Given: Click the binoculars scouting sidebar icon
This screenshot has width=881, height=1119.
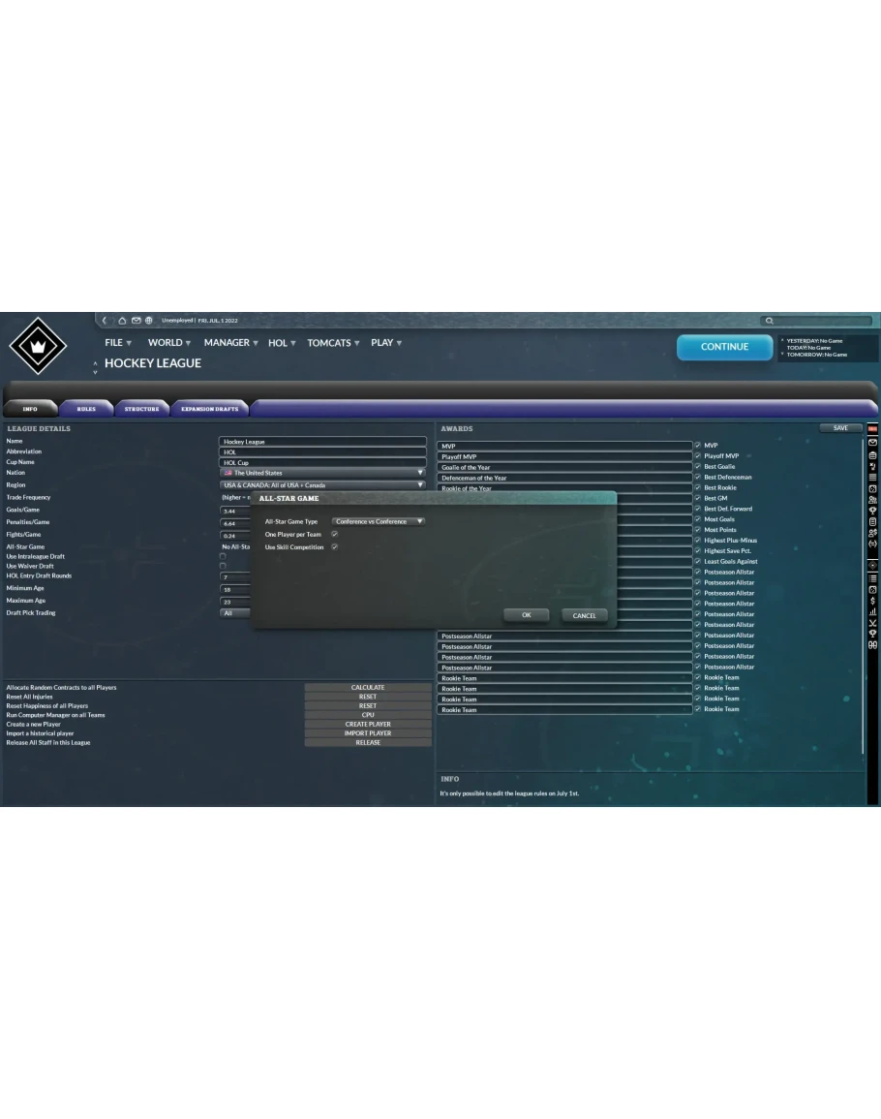Looking at the screenshot, I should click(x=872, y=645).
